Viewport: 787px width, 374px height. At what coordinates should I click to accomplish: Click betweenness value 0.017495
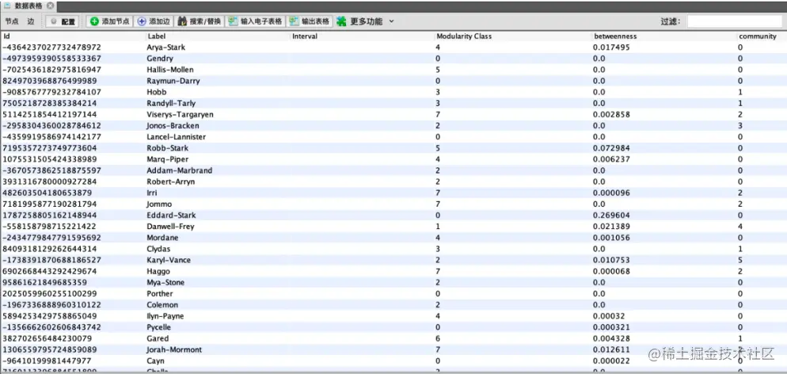(x=612, y=48)
